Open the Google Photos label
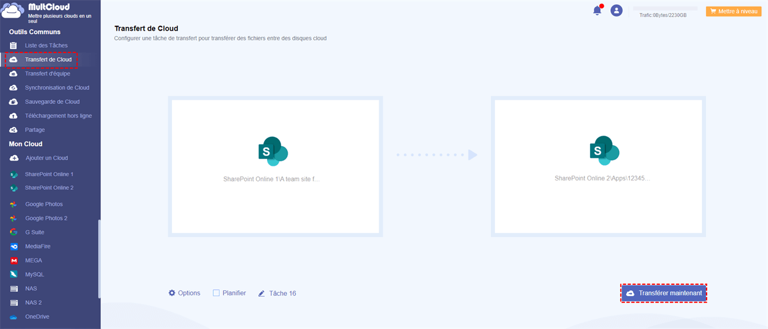The height and width of the screenshot is (329, 768). point(44,204)
